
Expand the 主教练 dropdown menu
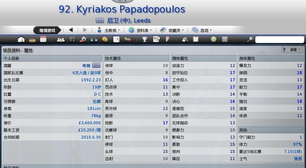click(x=109, y=30)
